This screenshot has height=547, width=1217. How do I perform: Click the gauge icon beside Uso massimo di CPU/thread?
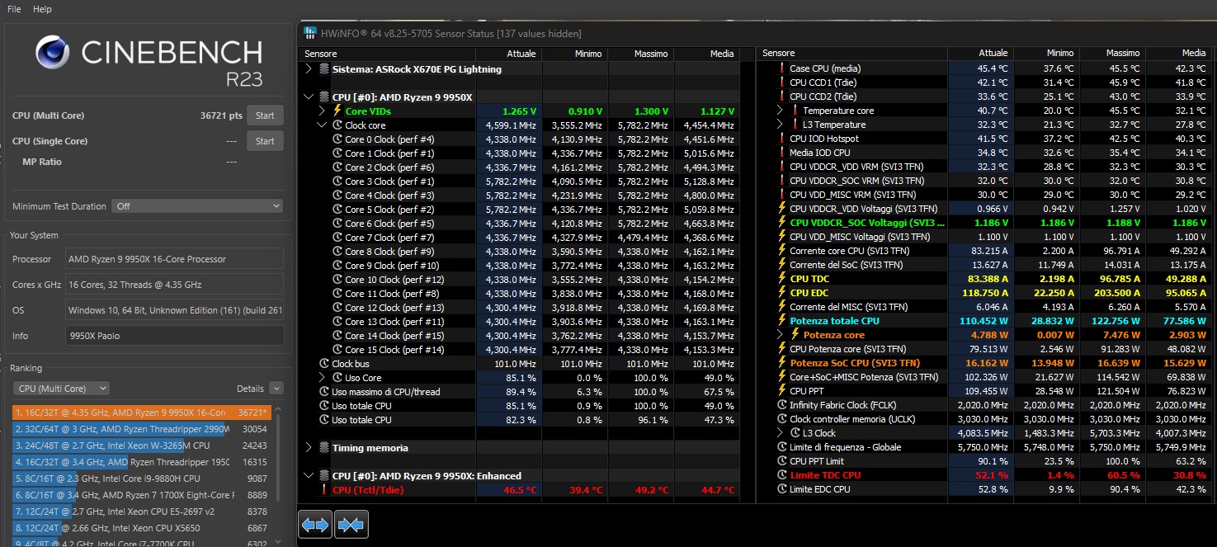point(324,392)
